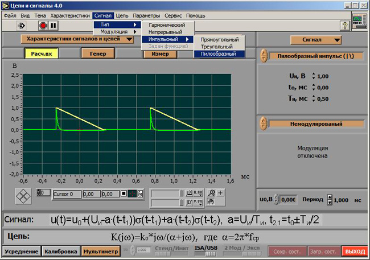
Task: Click the oscilloscope instrument icon at top right
Action: point(359,22)
